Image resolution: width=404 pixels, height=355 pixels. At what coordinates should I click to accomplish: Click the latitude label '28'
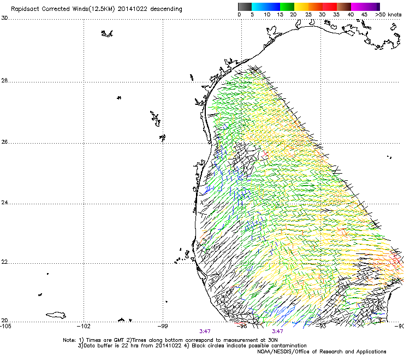click(4, 81)
